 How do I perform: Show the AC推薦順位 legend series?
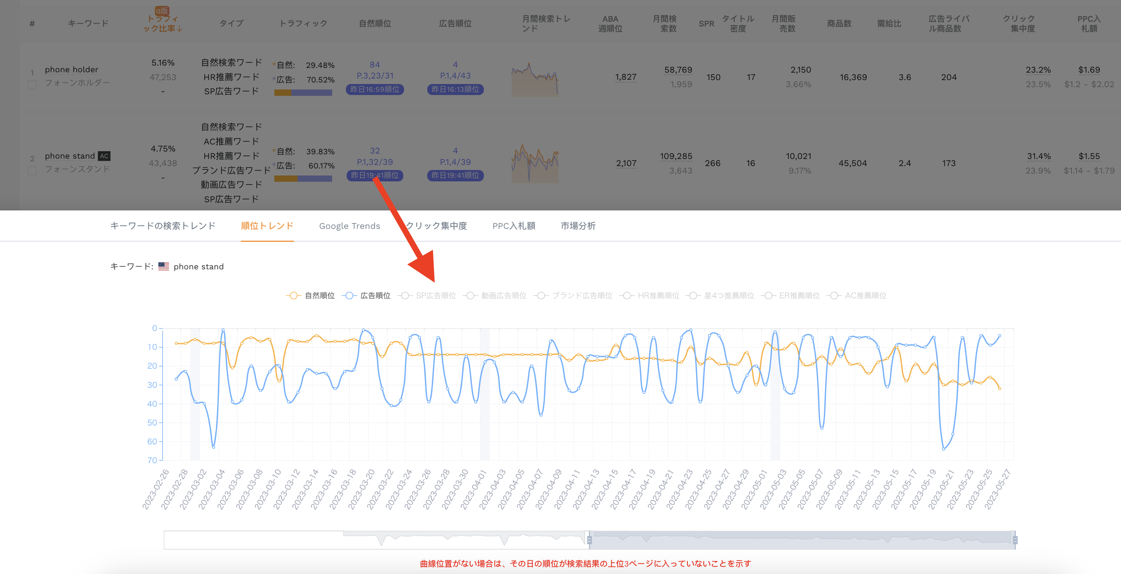(856, 296)
